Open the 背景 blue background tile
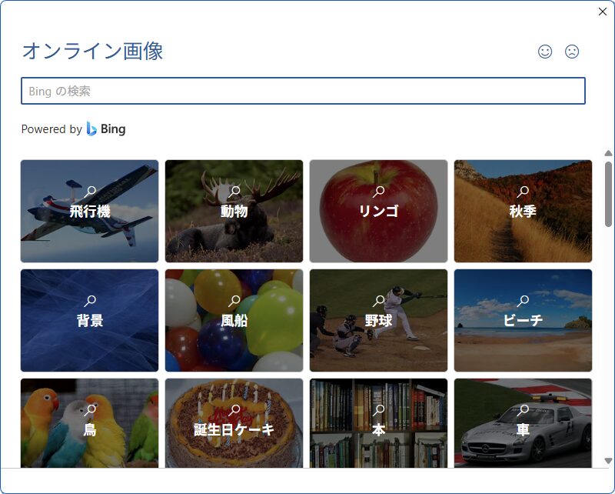 [x=89, y=320]
